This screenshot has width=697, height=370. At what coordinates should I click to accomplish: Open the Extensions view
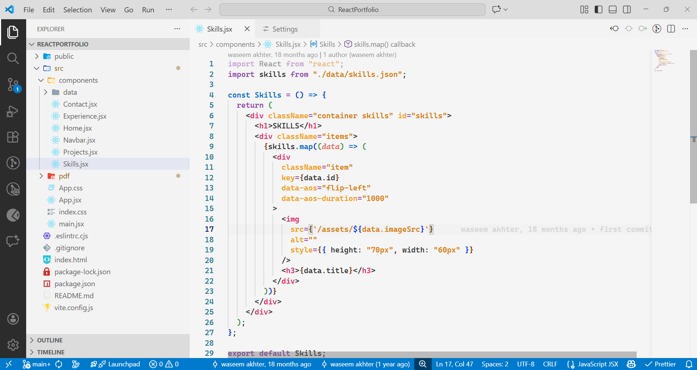[x=13, y=137]
